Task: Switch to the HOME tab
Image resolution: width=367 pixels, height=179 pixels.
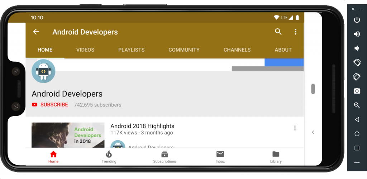Action: 45,50
